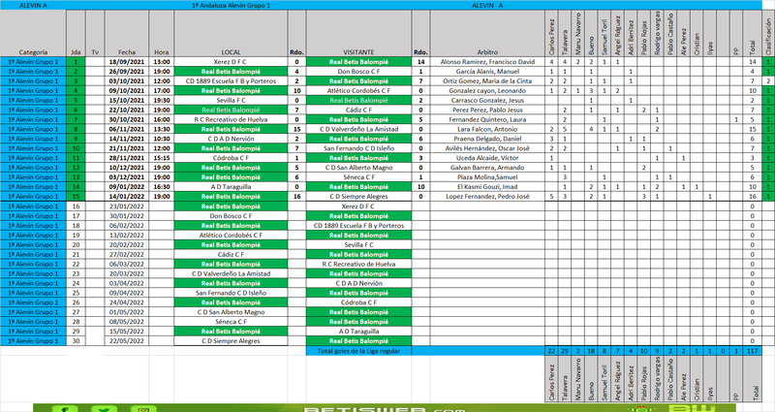The width and height of the screenshot is (775, 412).
Task: Click the local score 16 in matchday 15
Action: pos(296,197)
